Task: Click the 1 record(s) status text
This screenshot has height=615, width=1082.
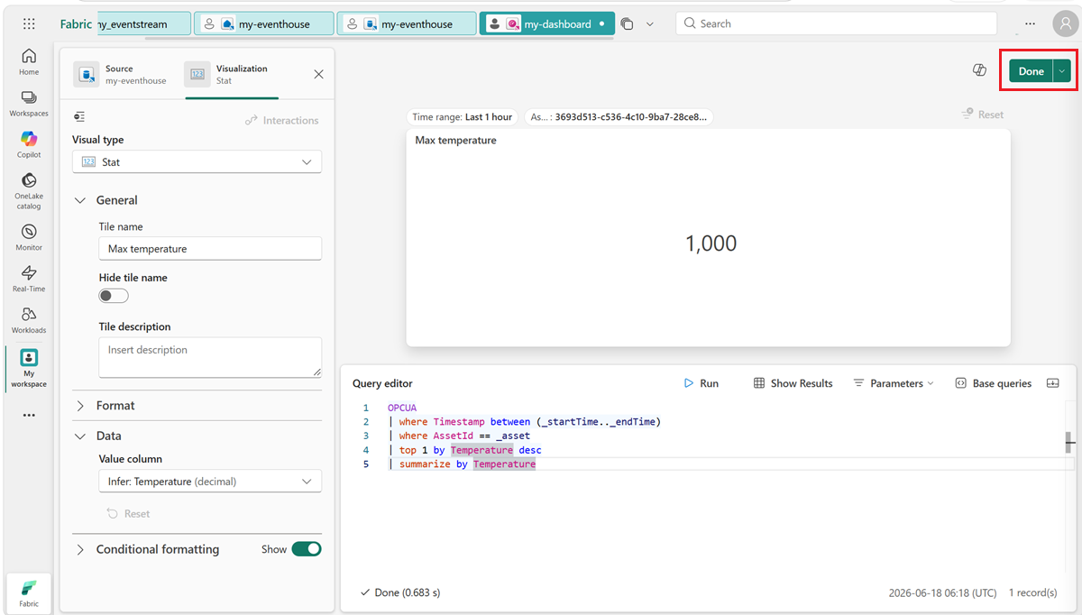Action: [x=1032, y=592]
